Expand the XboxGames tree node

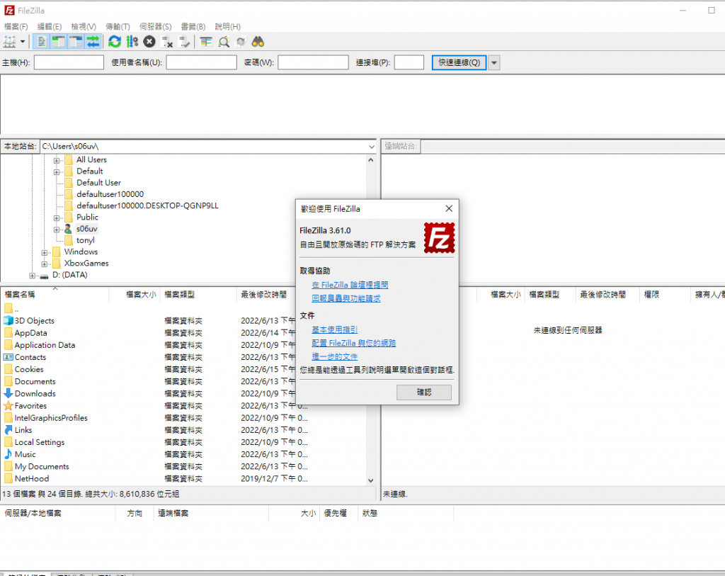[x=45, y=264]
